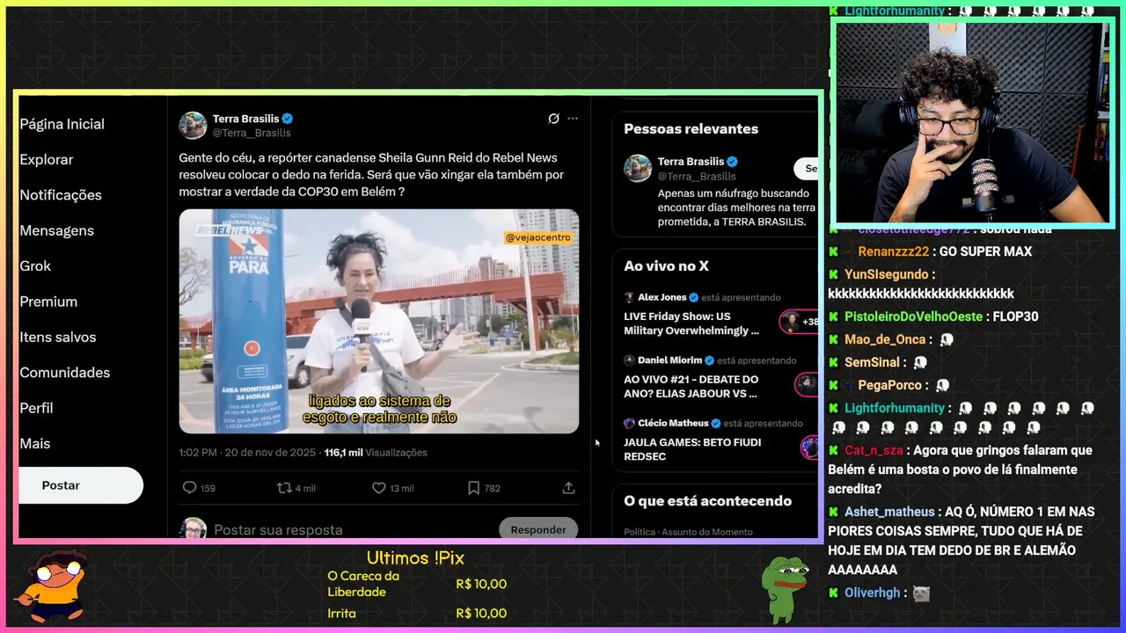
Task: Click the repost icon with 4 mil
Action: point(284,488)
